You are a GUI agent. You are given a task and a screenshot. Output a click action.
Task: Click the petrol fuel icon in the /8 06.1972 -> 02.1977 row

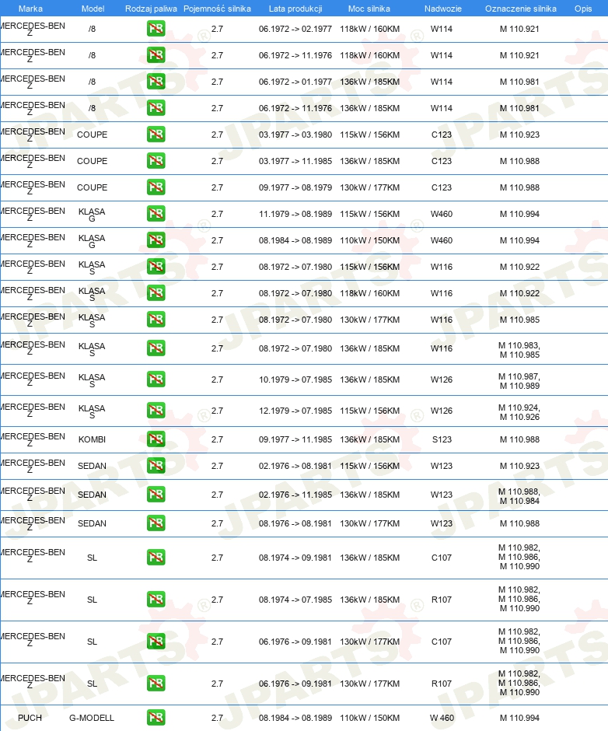tap(155, 29)
